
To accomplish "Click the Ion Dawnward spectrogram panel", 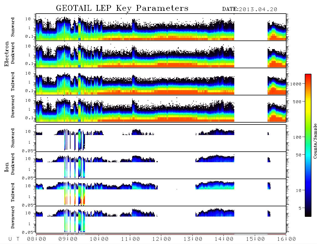I will coord(161,220).
